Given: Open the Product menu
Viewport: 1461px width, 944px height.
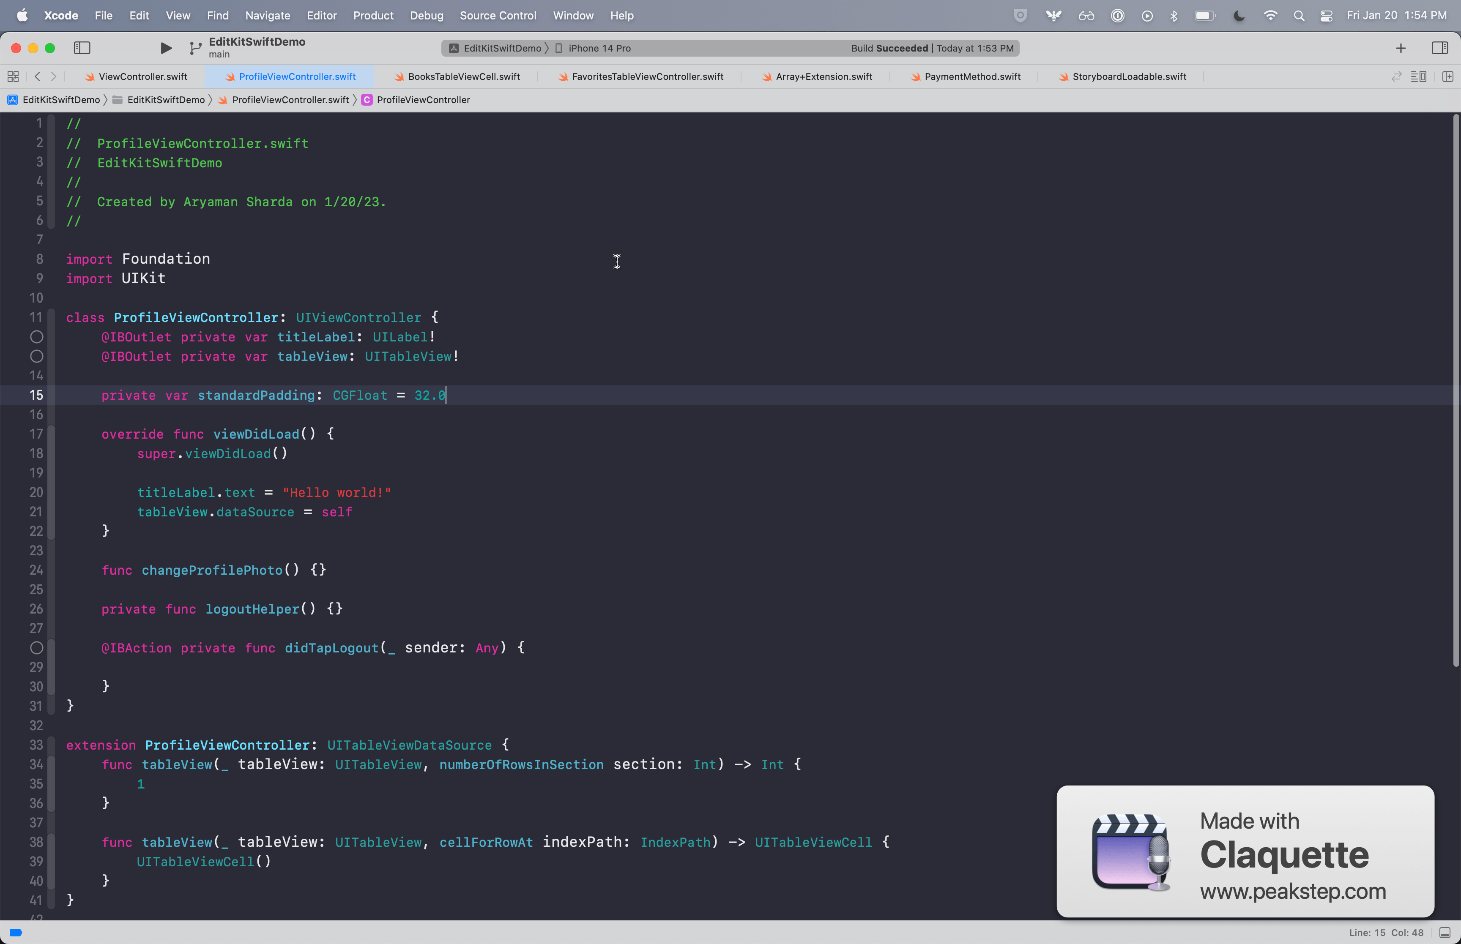Looking at the screenshot, I should (373, 15).
